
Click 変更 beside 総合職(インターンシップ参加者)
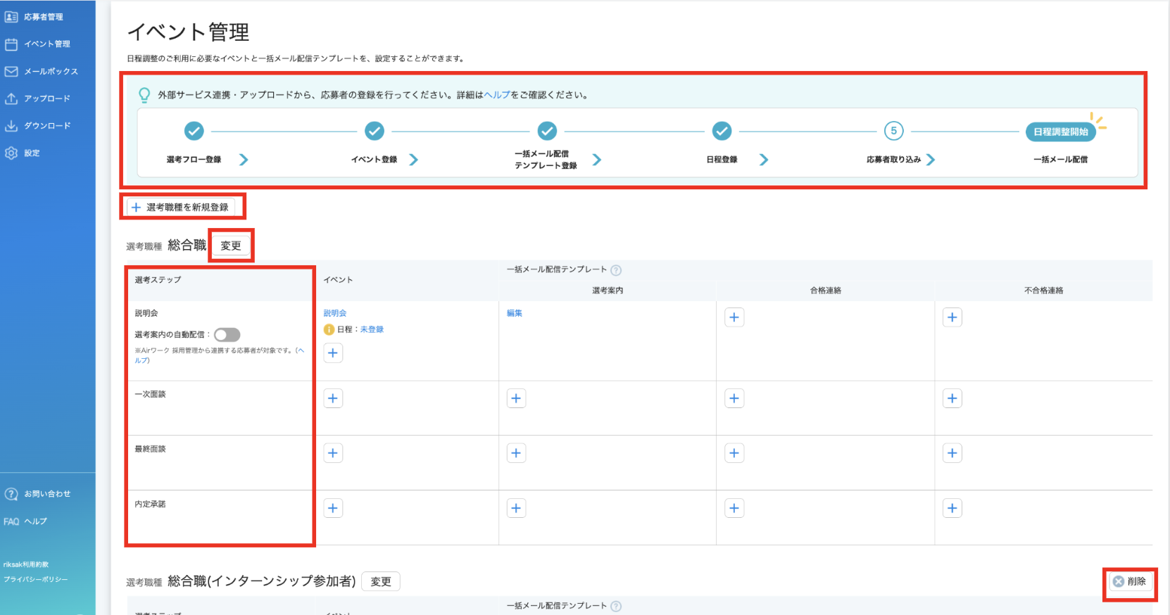click(381, 582)
